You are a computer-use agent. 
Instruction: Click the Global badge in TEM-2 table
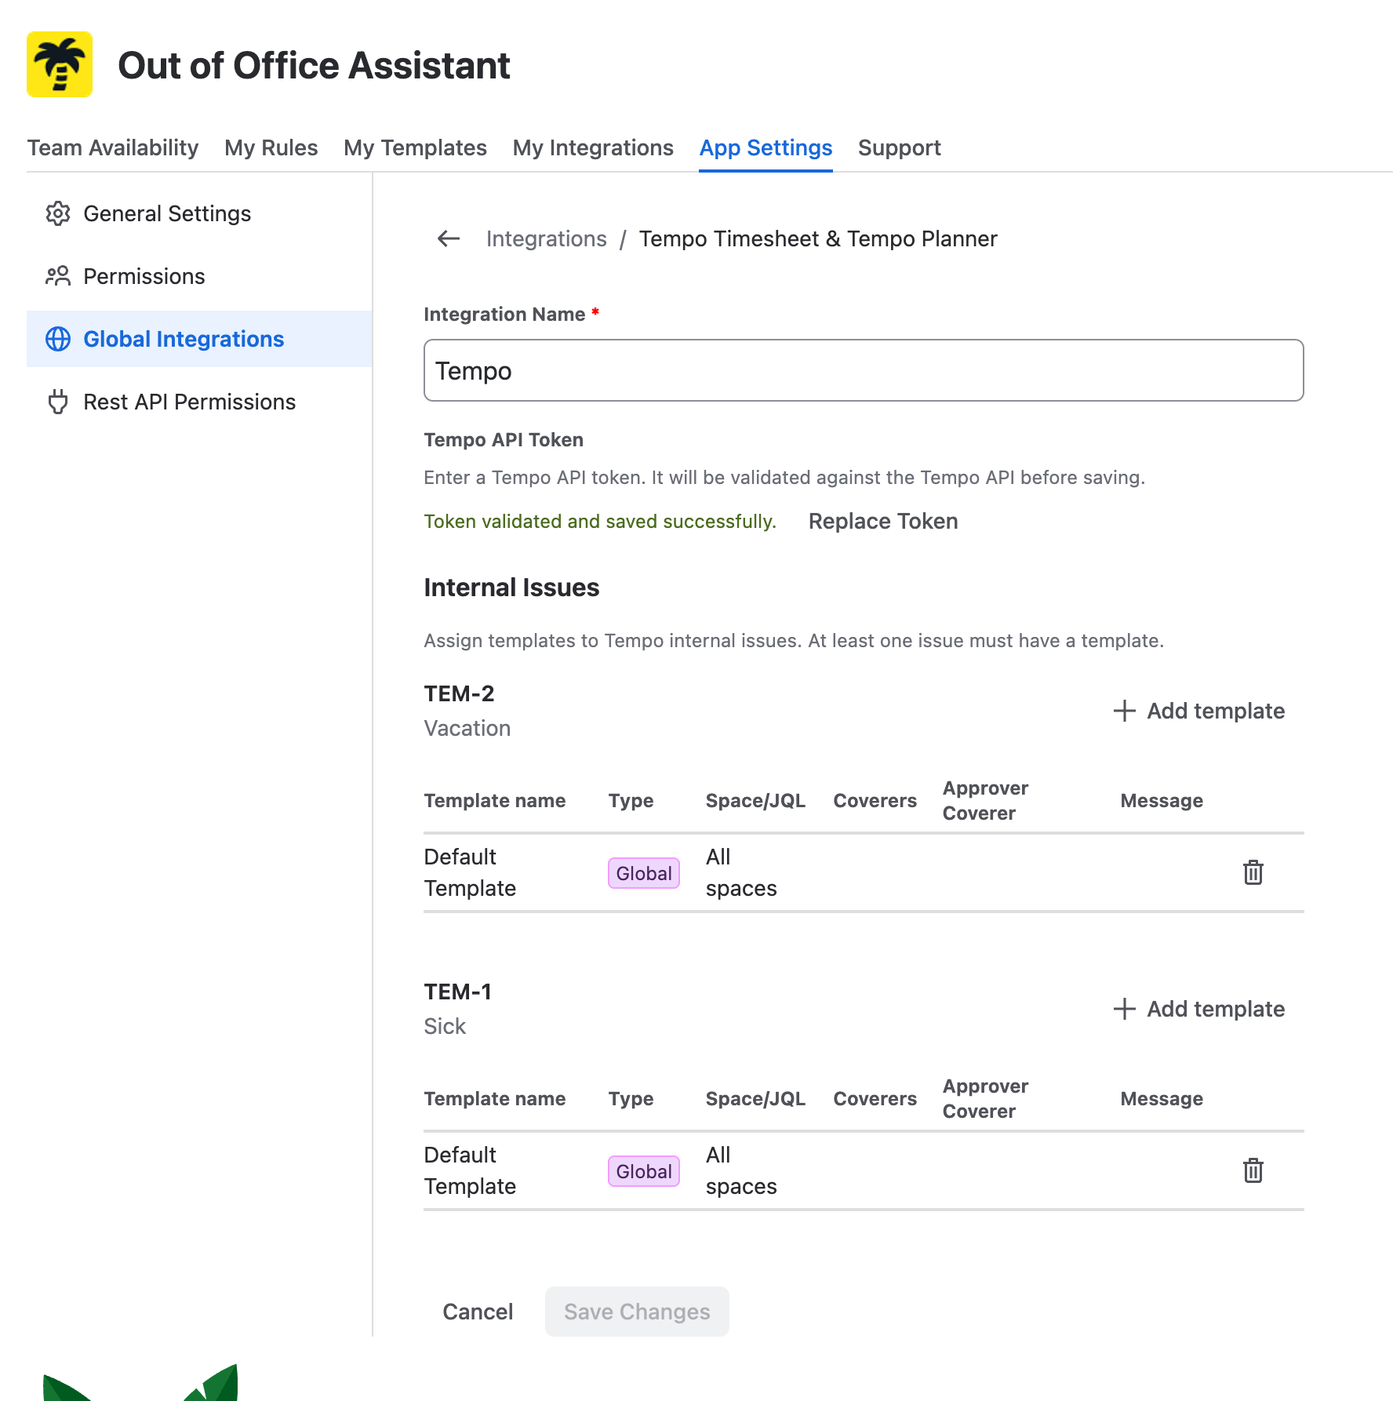pos(644,873)
